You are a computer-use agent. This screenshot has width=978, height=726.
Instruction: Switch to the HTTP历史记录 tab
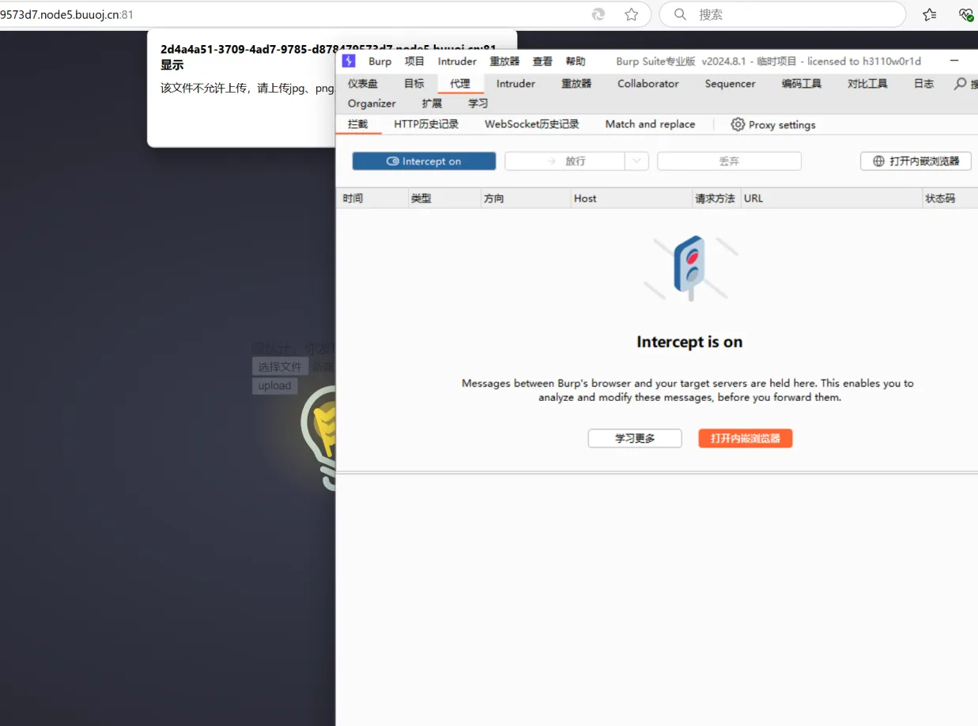pyautogui.click(x=426, y=124)
